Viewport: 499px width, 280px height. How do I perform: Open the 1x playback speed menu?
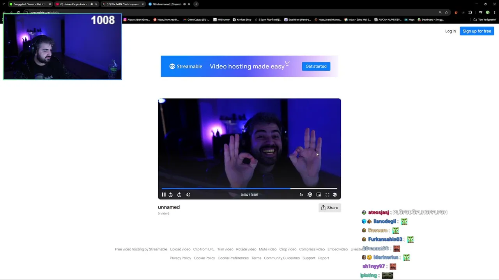[301, 195]
